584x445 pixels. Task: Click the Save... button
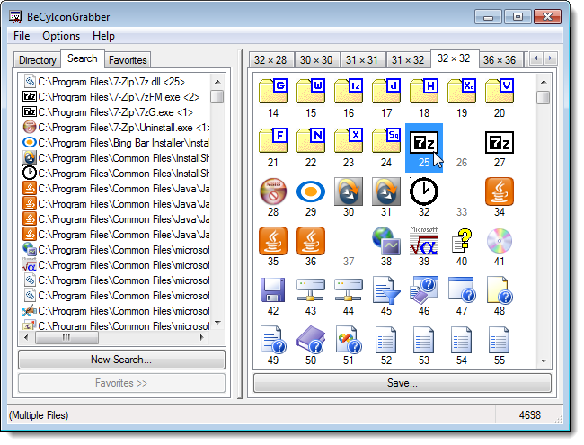pyautogui.click(x=403, y=383)
